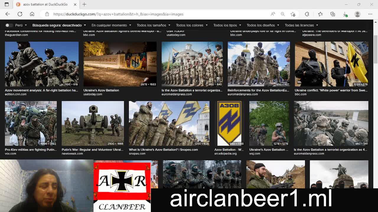Viewport: 378px width, 212px height.
Task: Open the browser profile avatar
Action: point(357,14)
